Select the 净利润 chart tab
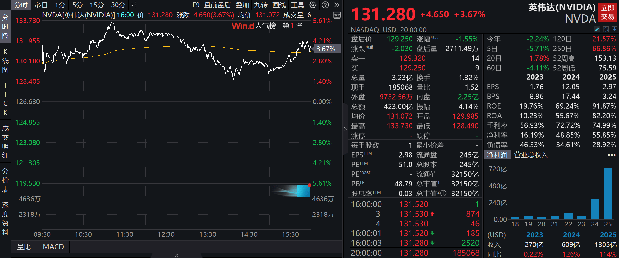 [497, 155]
